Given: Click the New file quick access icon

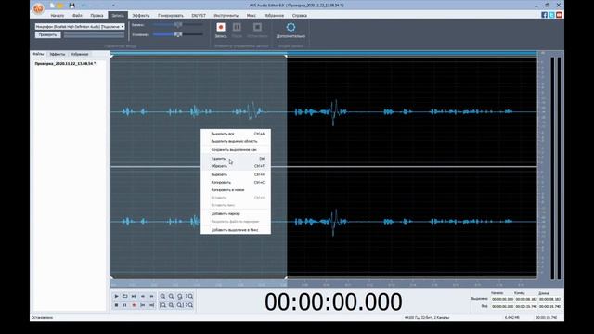Looking at the screenshot, I should tap(52, 6).
